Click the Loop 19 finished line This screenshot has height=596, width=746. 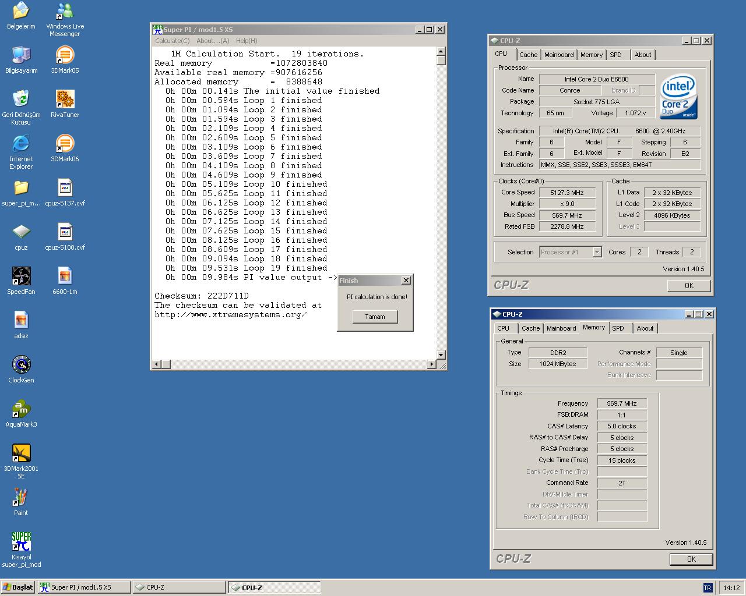pos(247,268)
